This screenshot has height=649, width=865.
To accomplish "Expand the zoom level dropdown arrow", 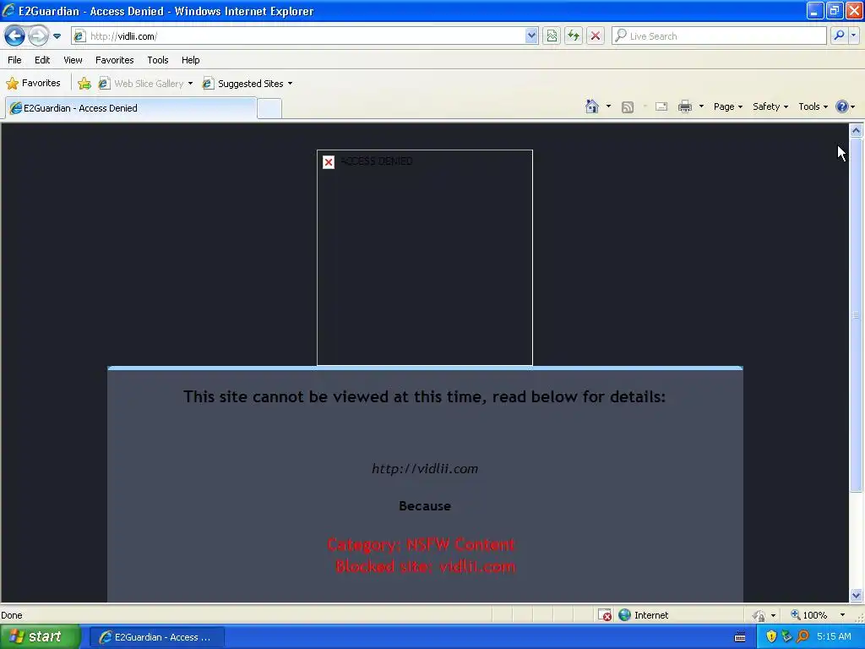I will (x=842, y=615).
